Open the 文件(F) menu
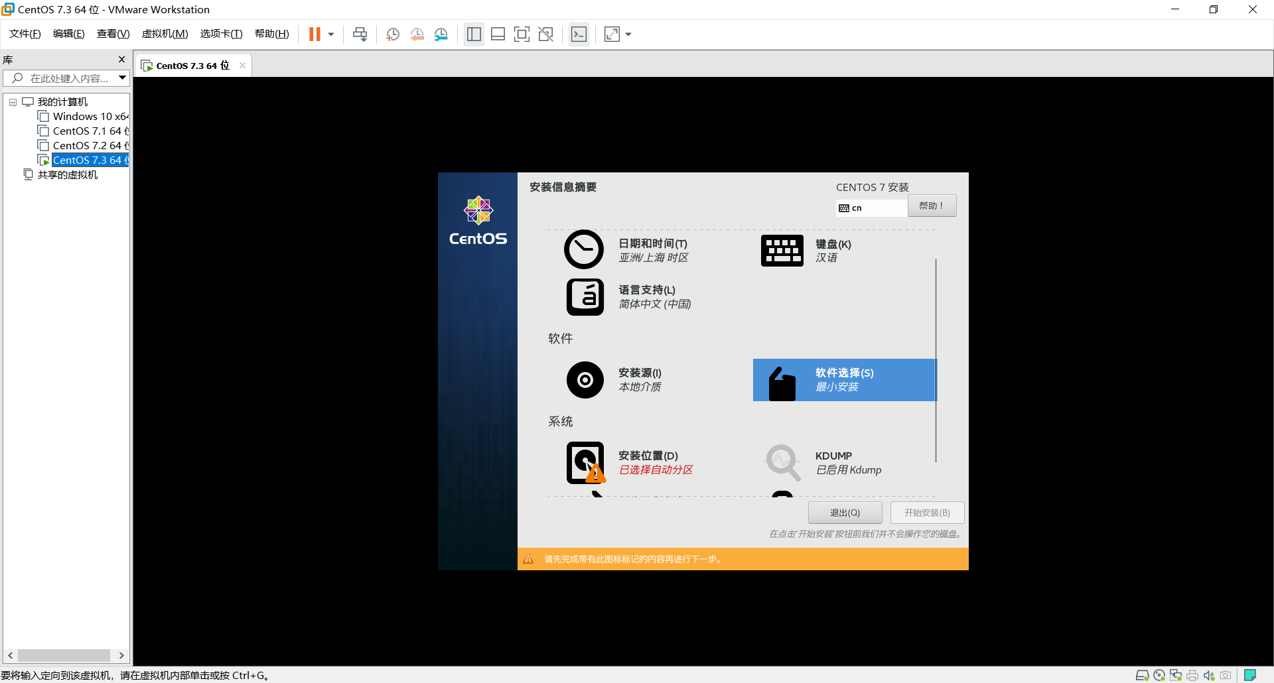This screenshot has width=1274, height=683. tap(25, 34)
